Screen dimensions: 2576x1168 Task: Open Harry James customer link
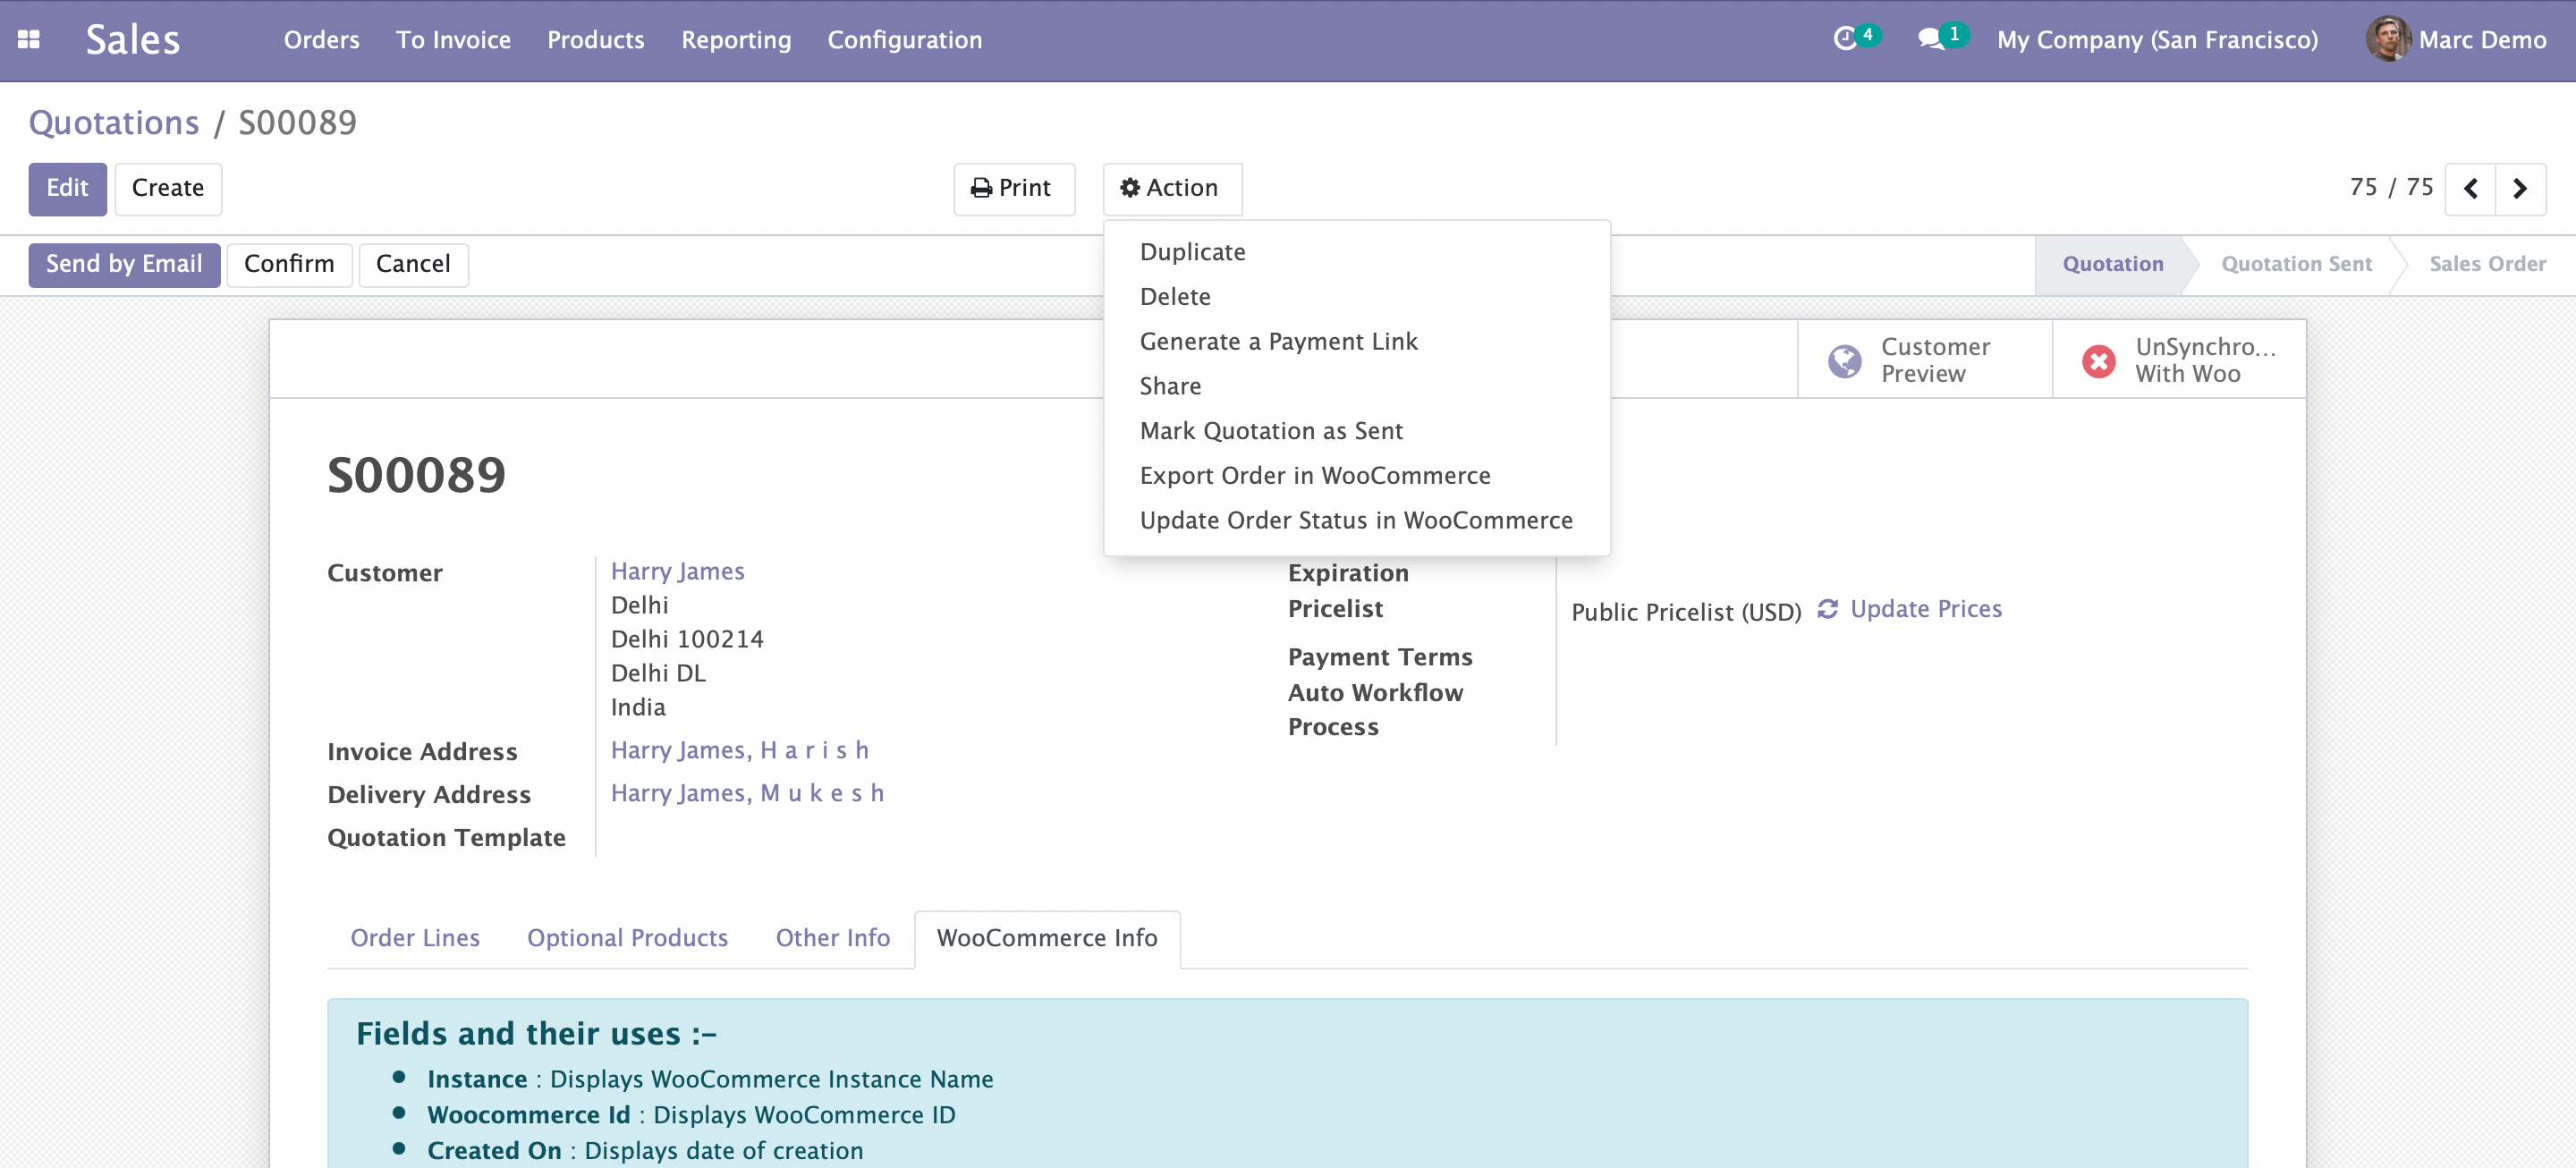677,571
